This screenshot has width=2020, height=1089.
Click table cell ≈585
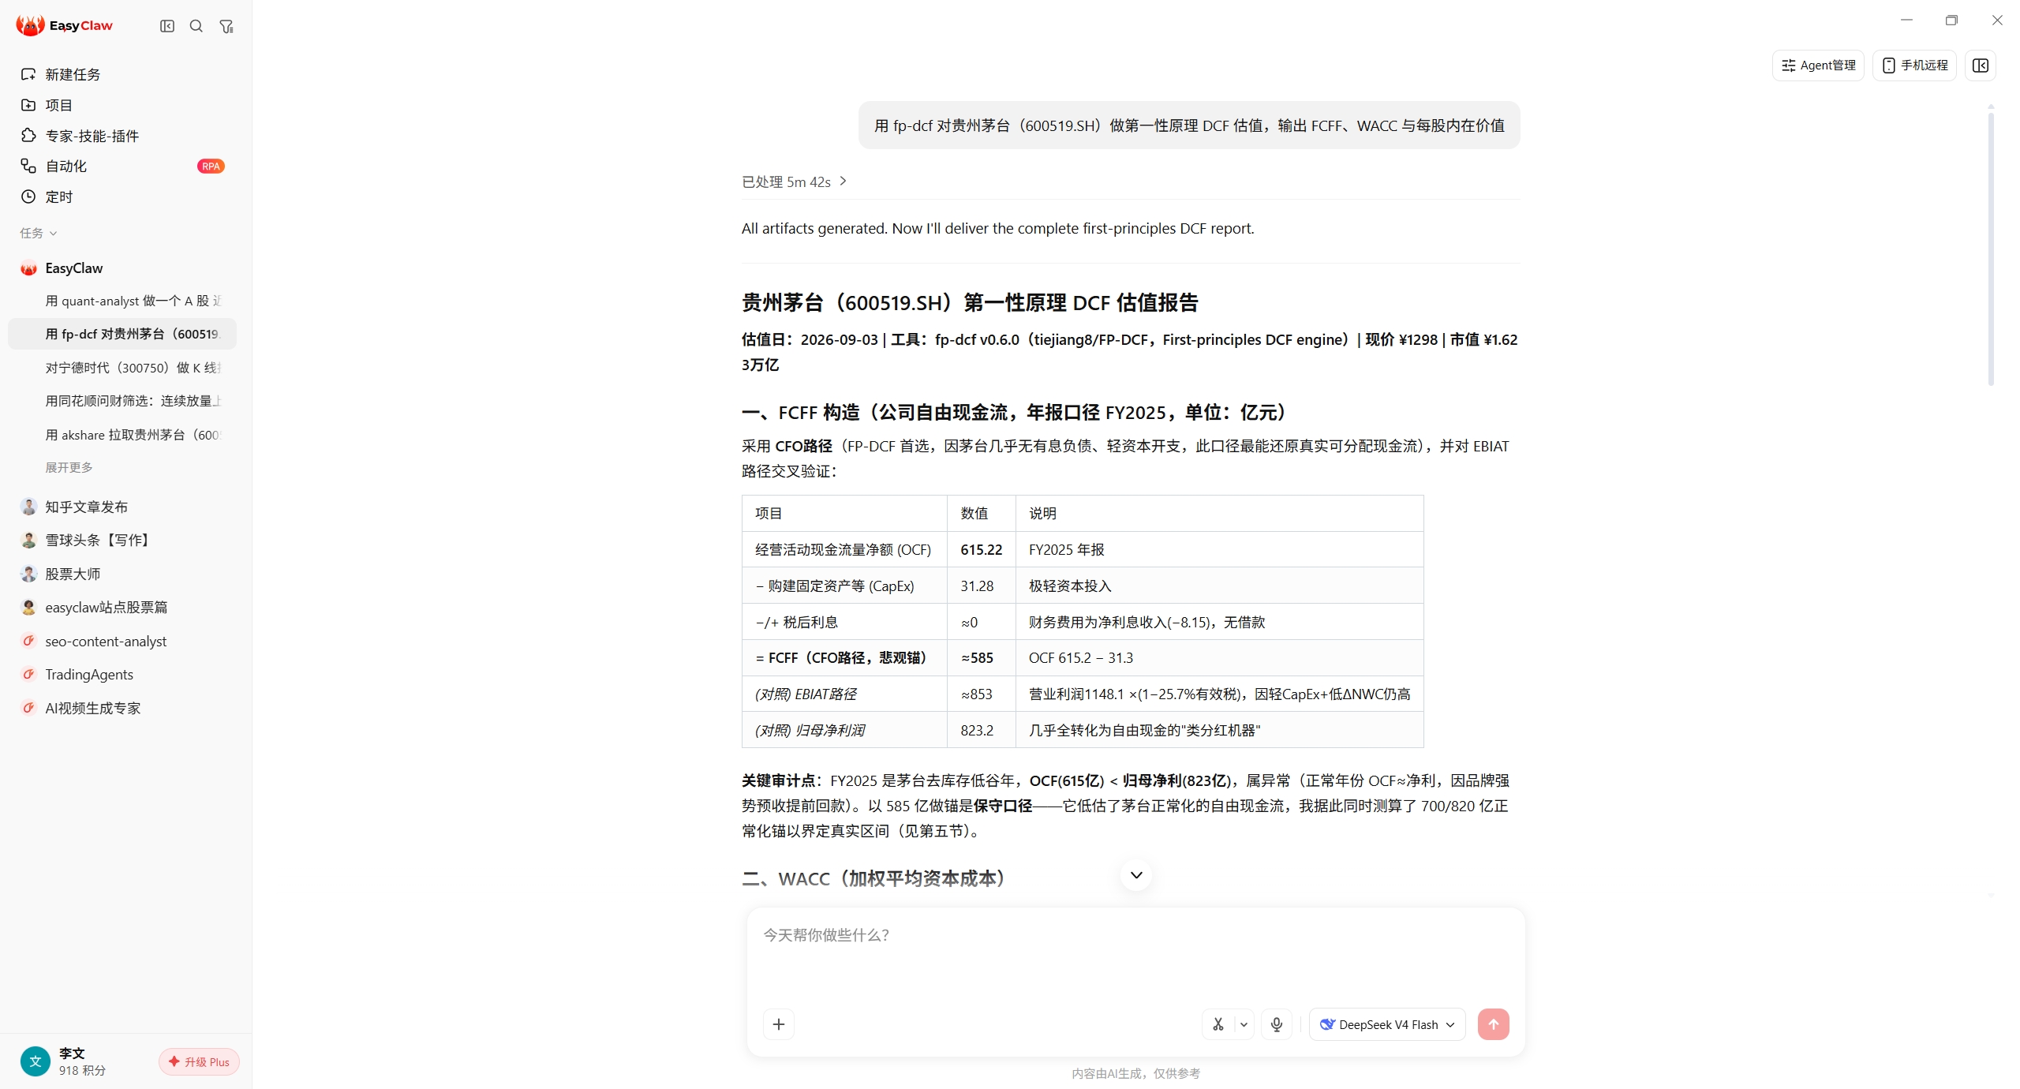981,657
